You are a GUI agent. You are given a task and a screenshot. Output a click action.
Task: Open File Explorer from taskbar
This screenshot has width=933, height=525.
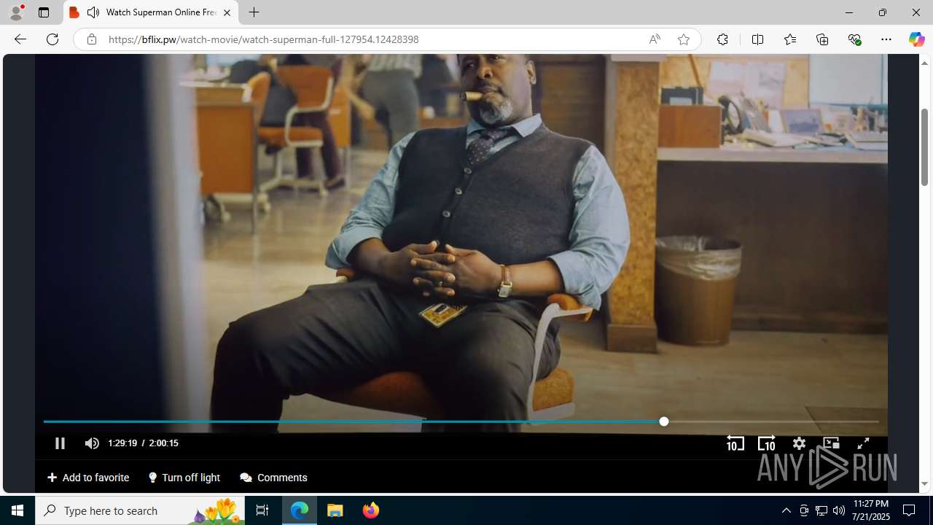pyautogui.click(x=335, y=510)
